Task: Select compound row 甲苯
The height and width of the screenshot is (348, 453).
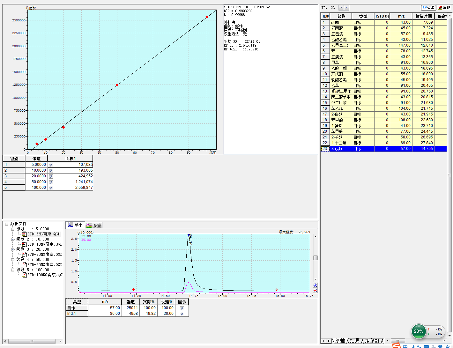Action: coord(384,63)
